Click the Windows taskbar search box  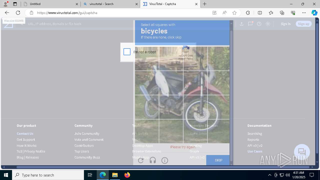point(48,175)
